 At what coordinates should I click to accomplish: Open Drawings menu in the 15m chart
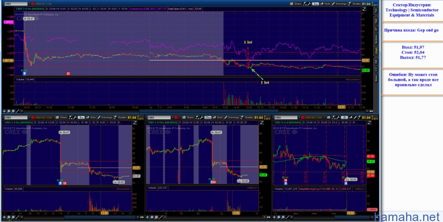tap(232, 118)
